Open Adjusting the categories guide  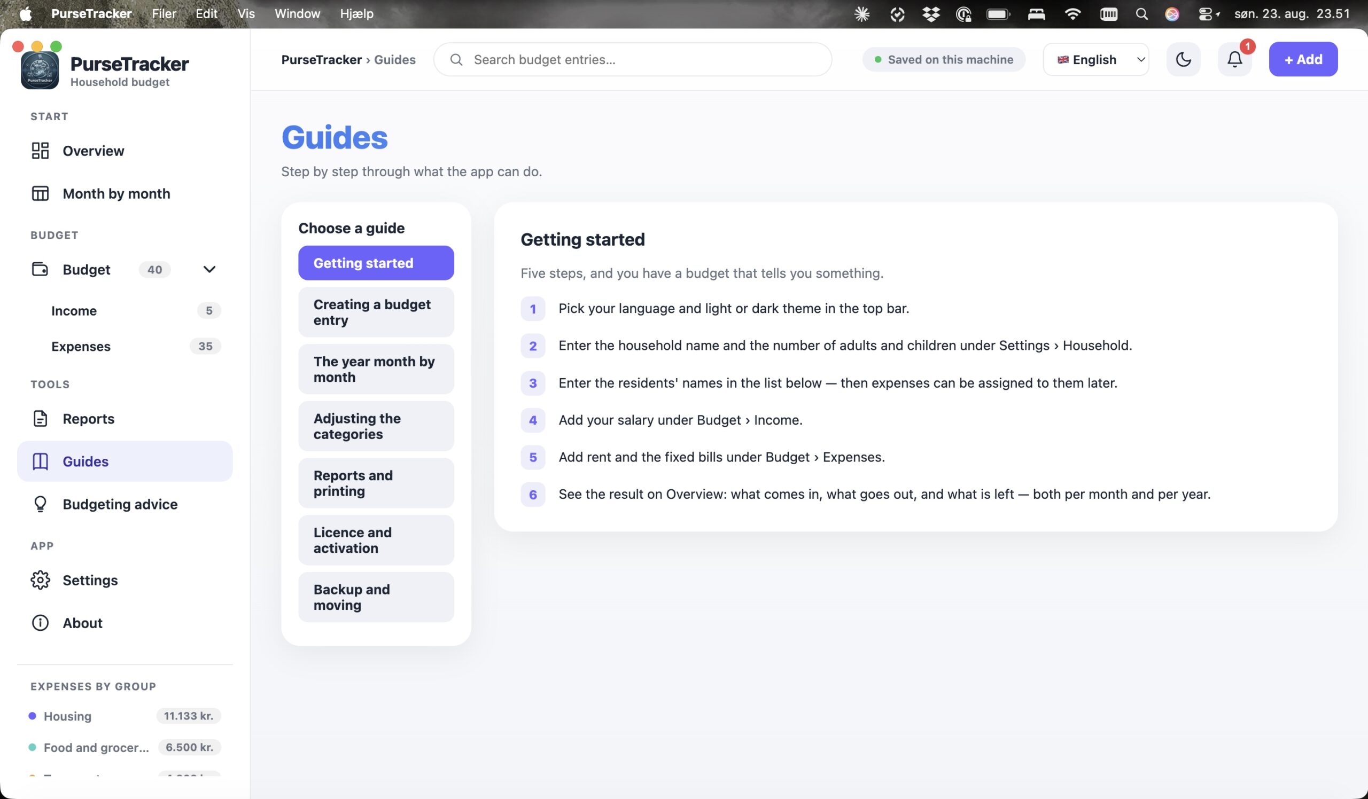coord(376,426)
